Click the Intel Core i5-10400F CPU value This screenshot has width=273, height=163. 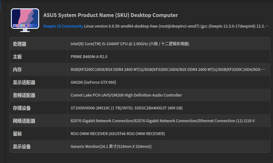pos(130,44)
